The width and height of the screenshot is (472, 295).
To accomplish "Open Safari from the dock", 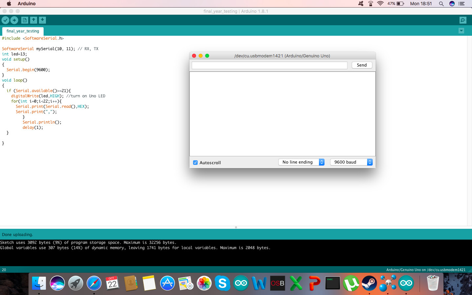I will coord(94,283).
